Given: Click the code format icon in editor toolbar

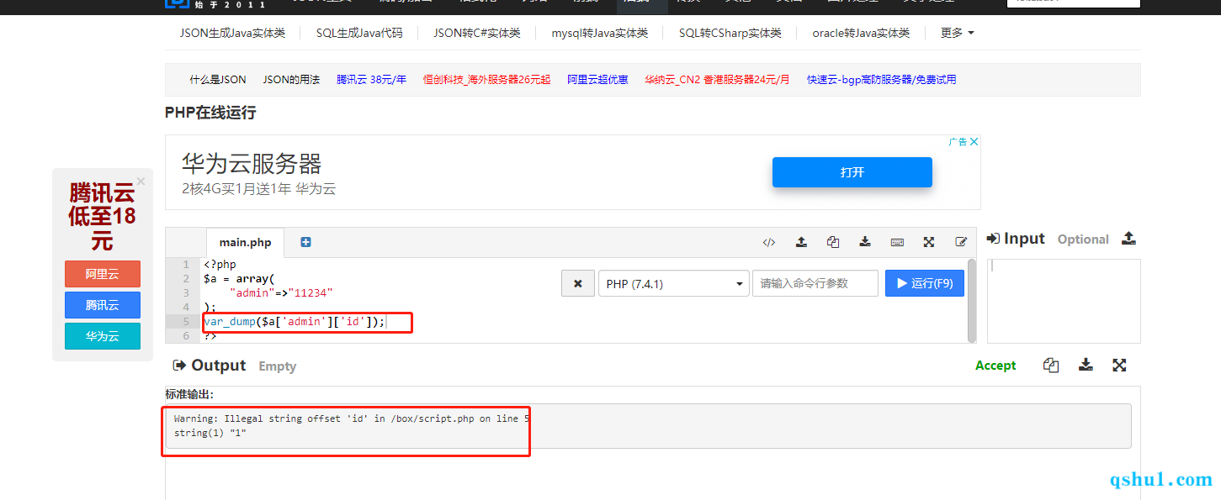Looking at the screenshot, I should [769, 242].
